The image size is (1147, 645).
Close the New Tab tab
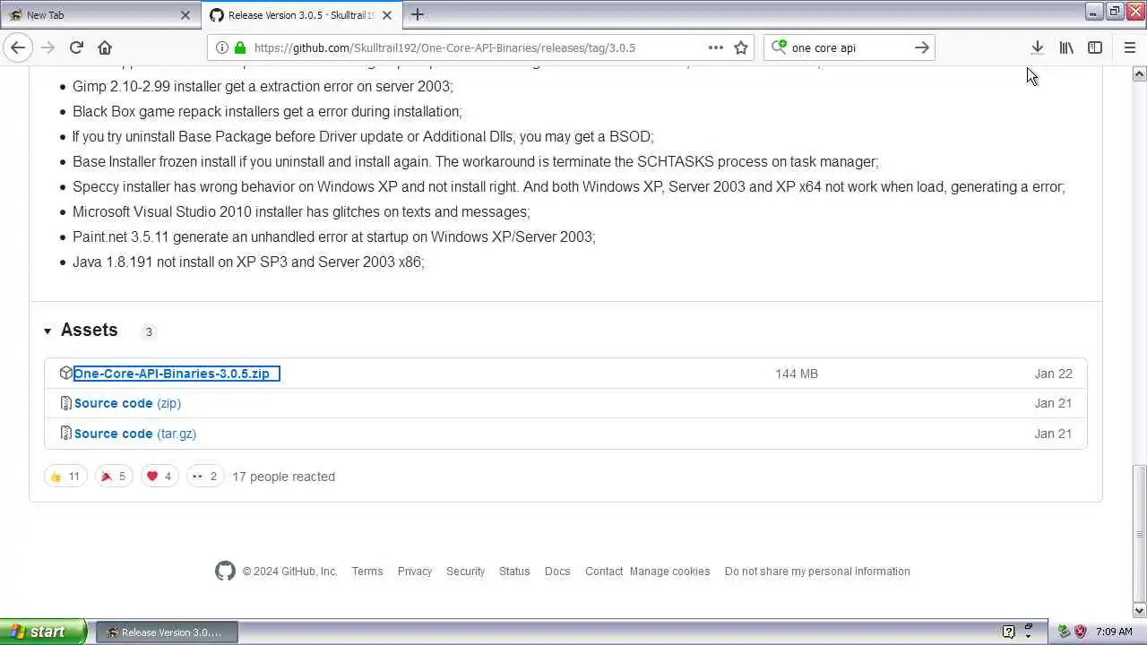(185, 15)
